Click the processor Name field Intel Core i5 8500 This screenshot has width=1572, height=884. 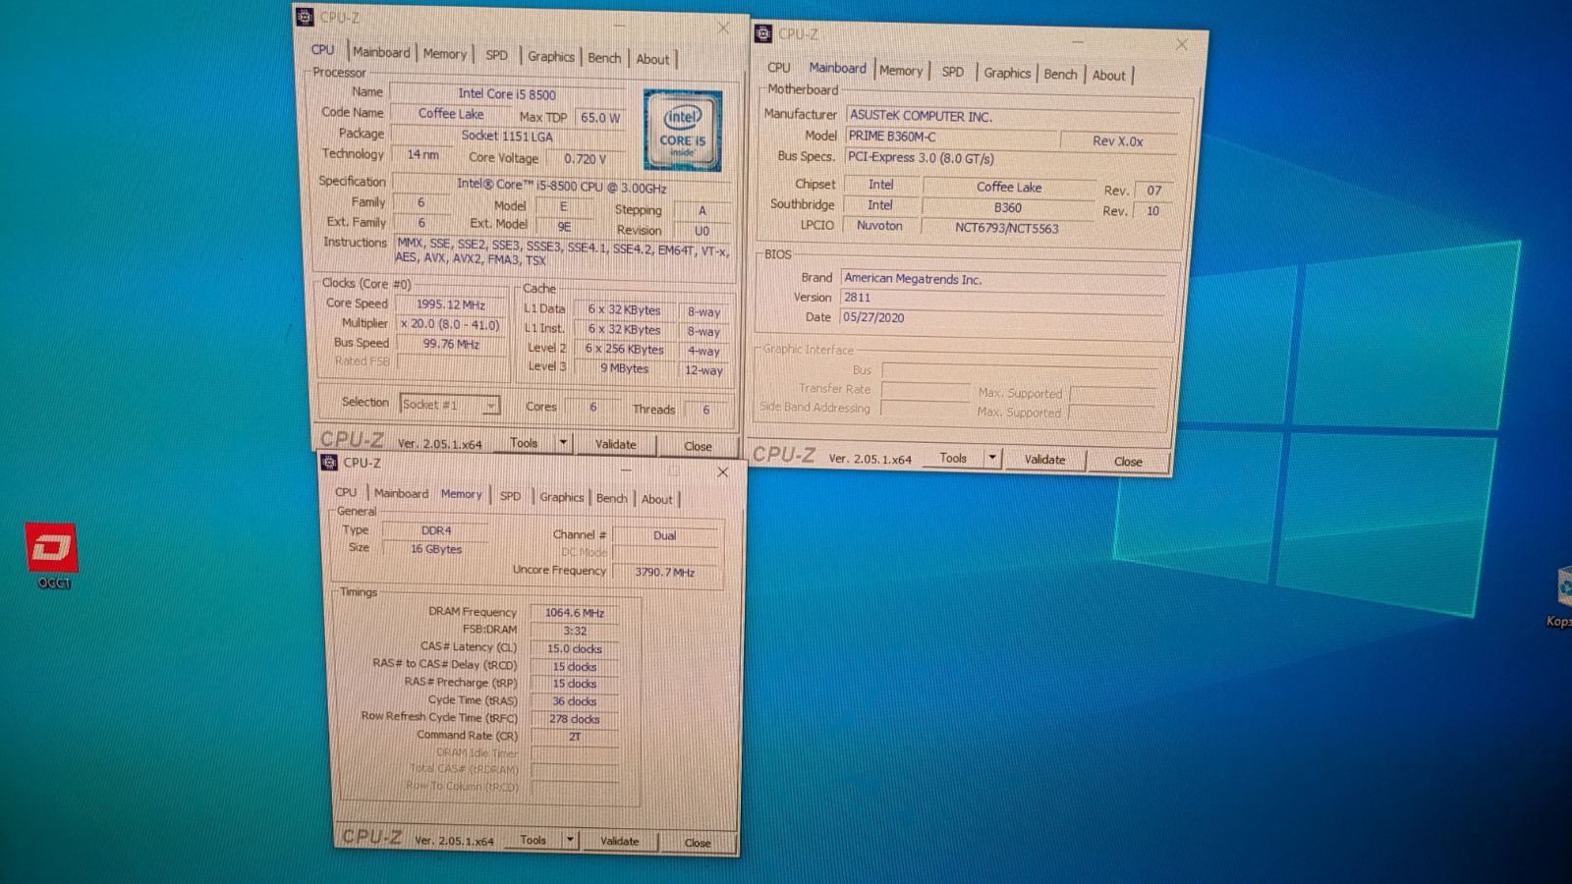tap(507, 94)
